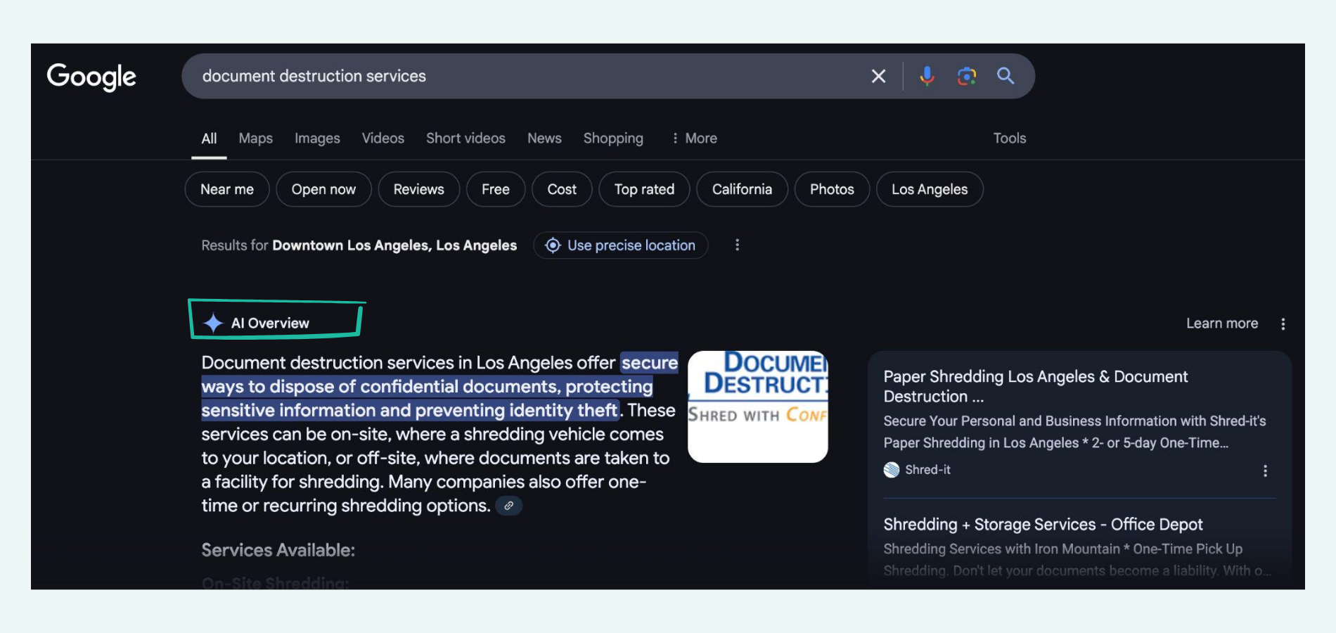Screen dimensions: 1336x633
Task: Switch to the Maps tab
Action: 255,139
